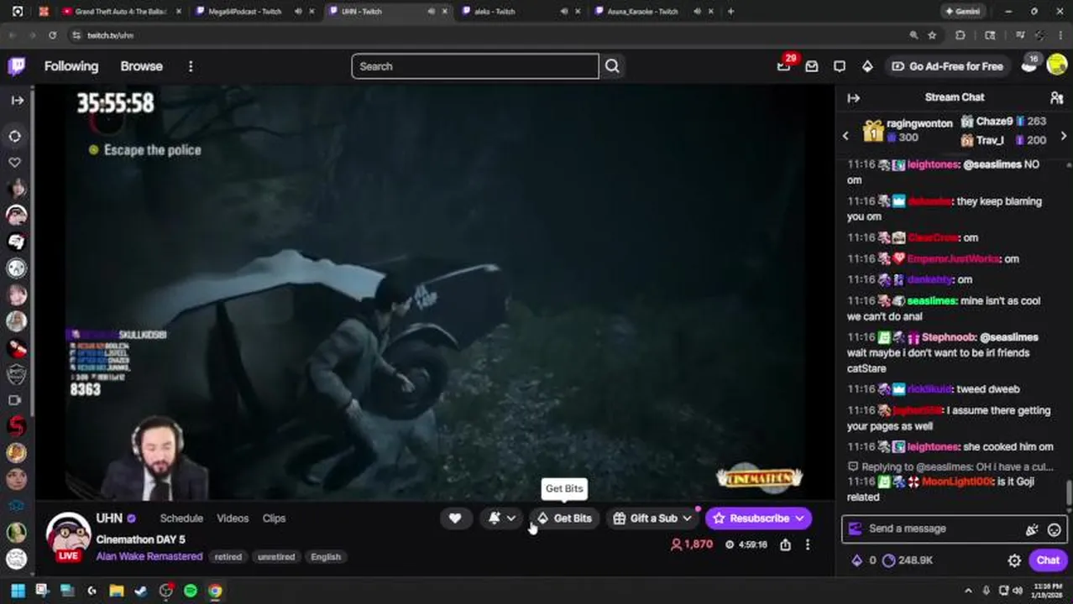This screenshot has width=1073, height=604.
Task: Click the Get Bits button
Action: [565, 518]
